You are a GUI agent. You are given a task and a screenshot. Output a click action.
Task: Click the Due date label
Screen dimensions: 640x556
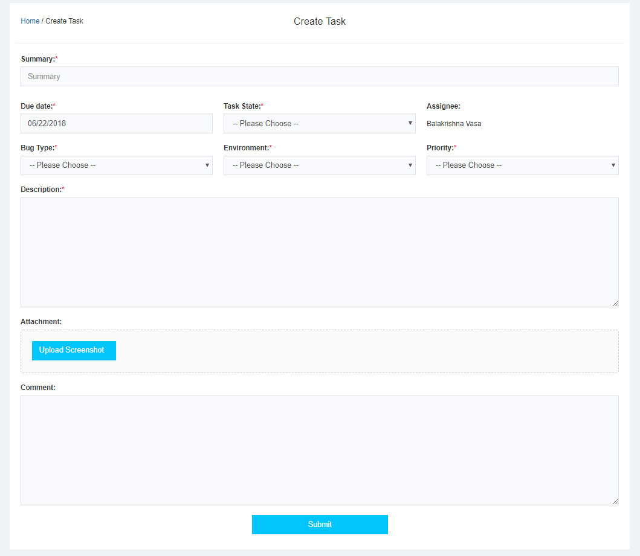point(36,106)
